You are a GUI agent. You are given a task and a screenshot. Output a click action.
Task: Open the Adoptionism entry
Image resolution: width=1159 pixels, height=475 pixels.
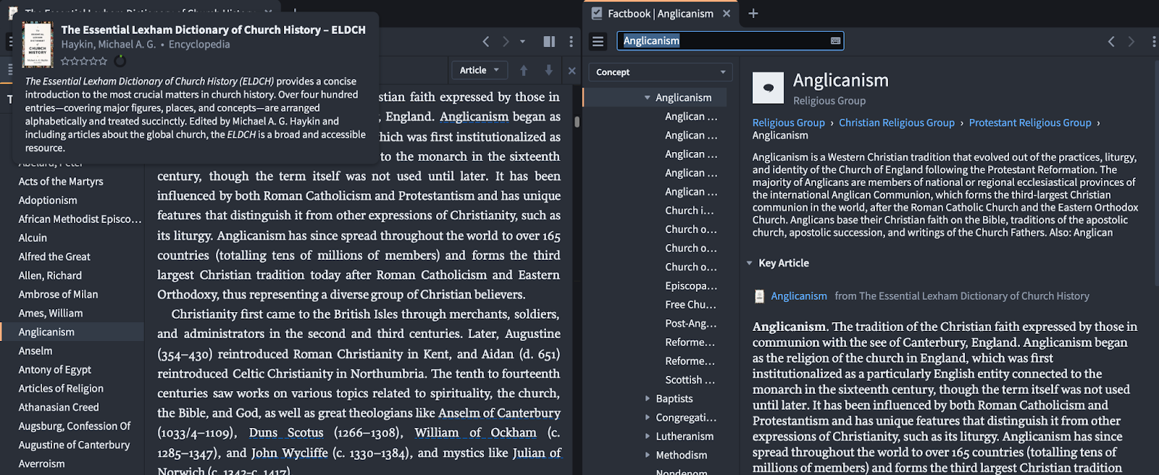coord(48,200)
